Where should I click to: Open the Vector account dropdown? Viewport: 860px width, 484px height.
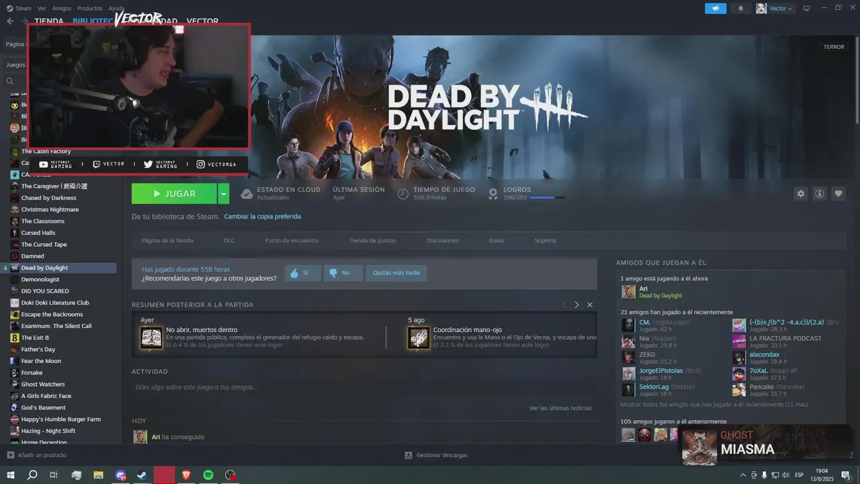[x=775, y=8]
